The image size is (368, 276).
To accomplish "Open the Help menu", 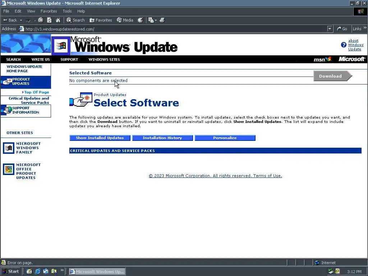I will point(81,11).
